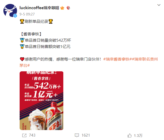Open hashtag #瑞幸联名贵州茅台#
The image size is (164, 140).
[x=89, y=62]
